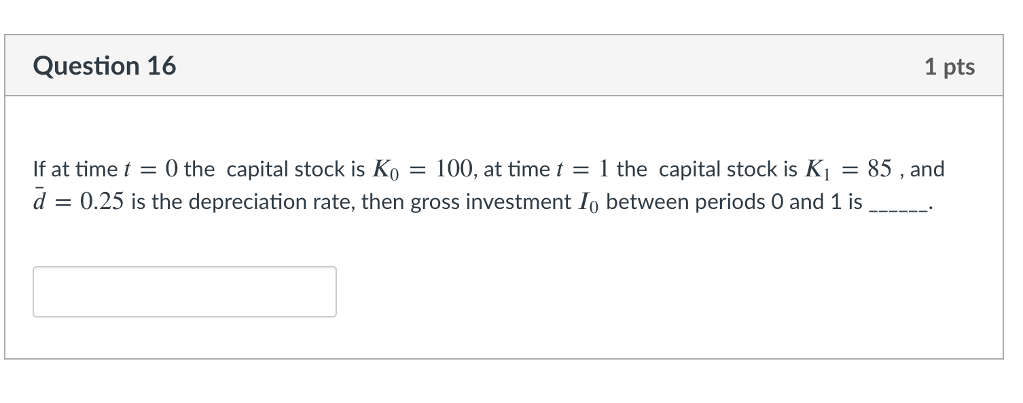Click the 1 pts label
This screenshot has height=403, width=1023.
(x=949, y=65)
